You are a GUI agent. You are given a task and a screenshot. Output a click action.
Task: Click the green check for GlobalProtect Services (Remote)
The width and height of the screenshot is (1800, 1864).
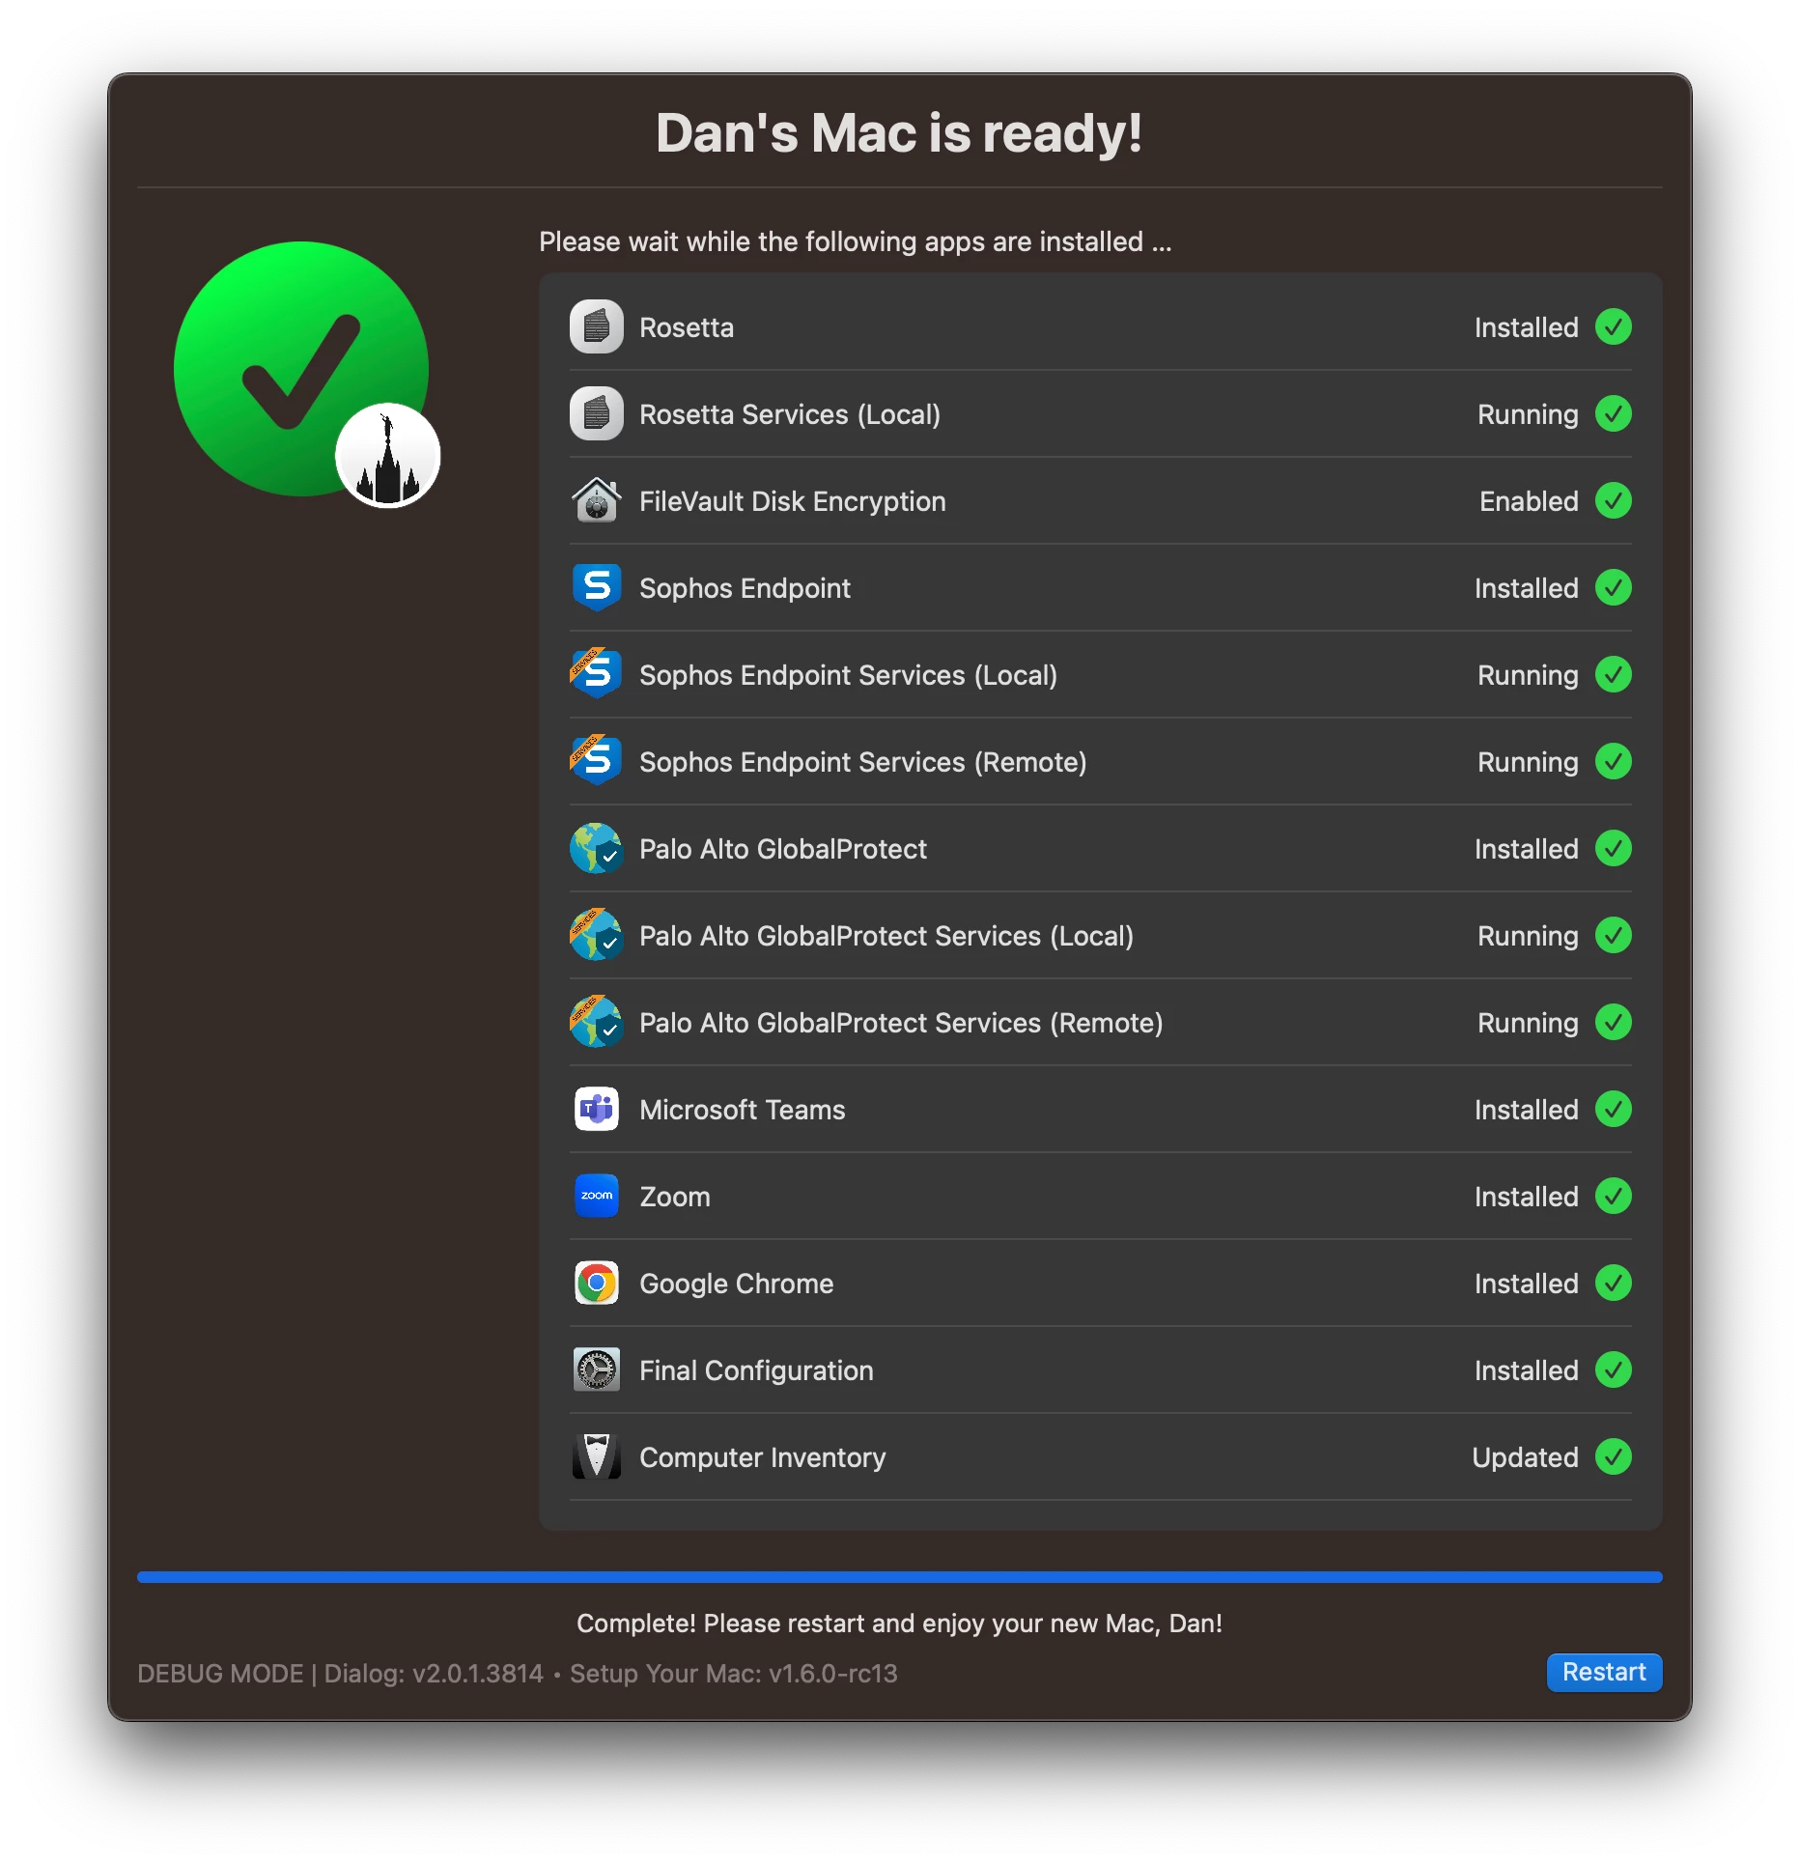pos(1613,1022)
